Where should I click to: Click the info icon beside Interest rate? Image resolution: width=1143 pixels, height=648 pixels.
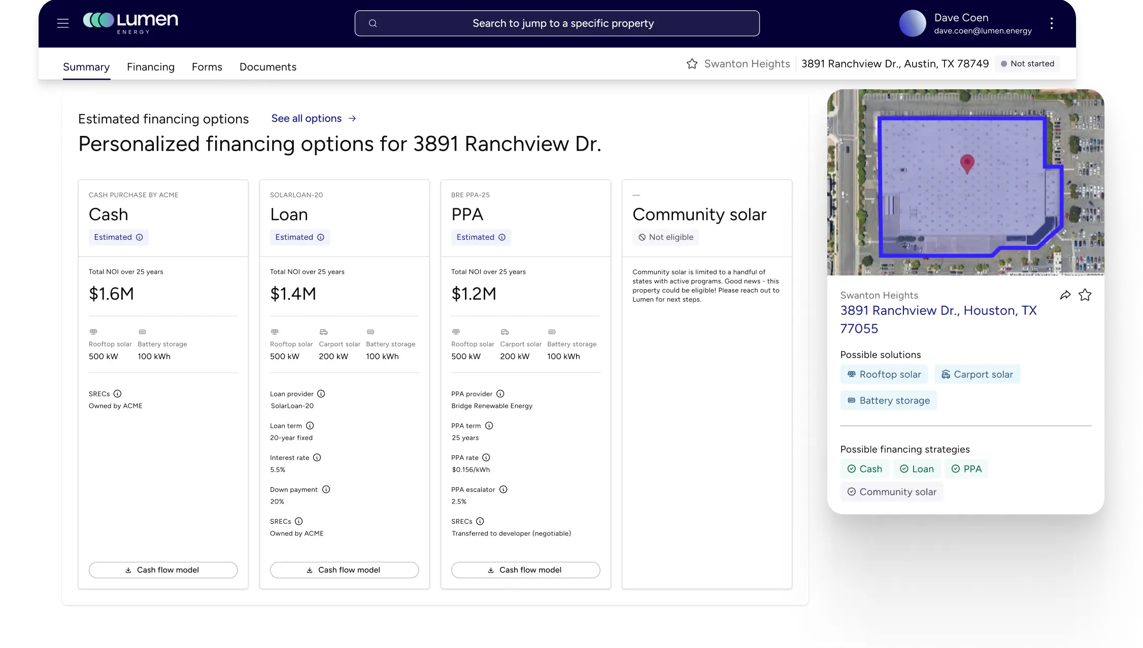(x=317, y=458)
